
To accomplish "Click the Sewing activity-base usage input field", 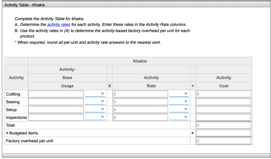I will tap(56, 102).
